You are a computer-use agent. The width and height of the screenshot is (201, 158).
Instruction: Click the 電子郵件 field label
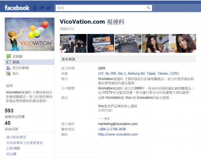tap(68, 124)
